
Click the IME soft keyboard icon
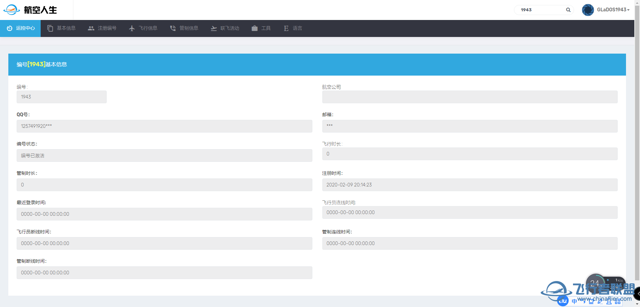[x=591, y=302]
